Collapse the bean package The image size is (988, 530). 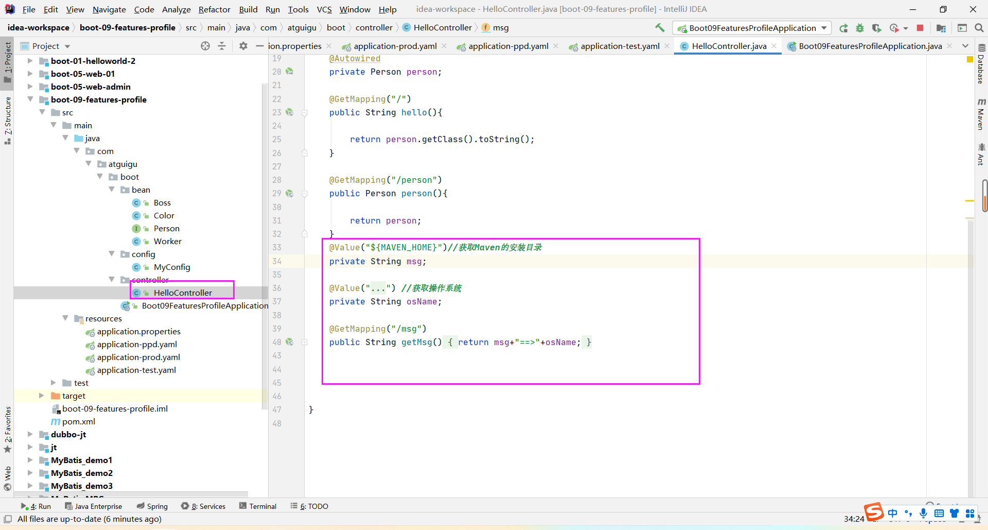(x=112, y=190)
